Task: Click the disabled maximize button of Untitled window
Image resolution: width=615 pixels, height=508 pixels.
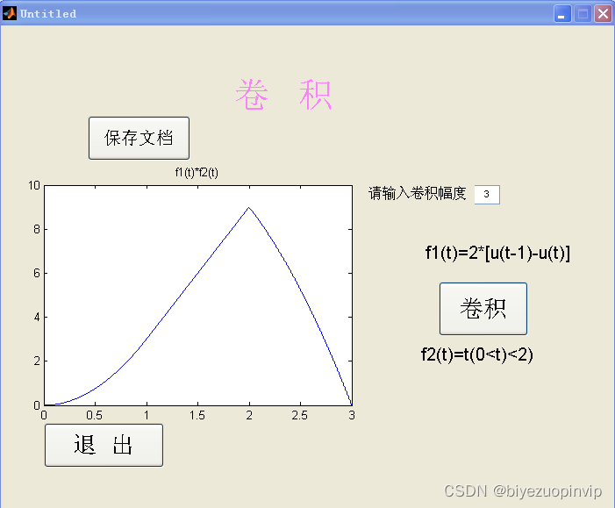Action: click(x=583, y=14)
